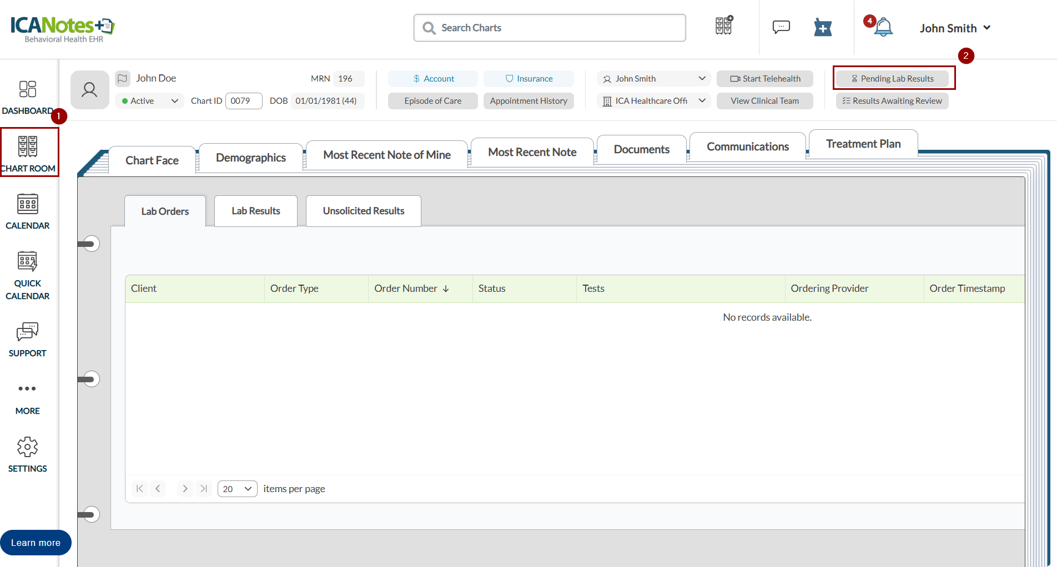The height and width of the screenshot is (567, 1057).
Task: Open the notifications bell icon
Action: click(883, 27)
